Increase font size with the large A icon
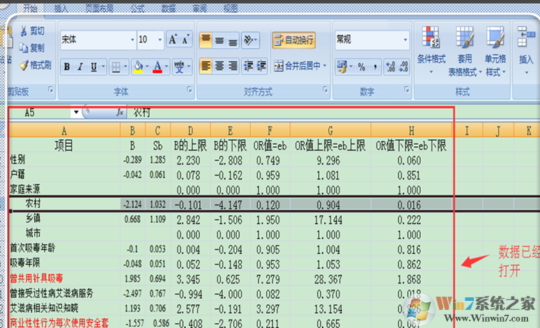This screenshot has height=328, width=540. pyautogui.click(x=173, y=40)
